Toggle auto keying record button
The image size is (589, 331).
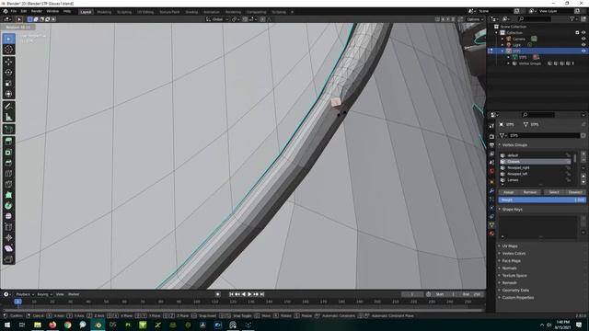coord(218,294)
